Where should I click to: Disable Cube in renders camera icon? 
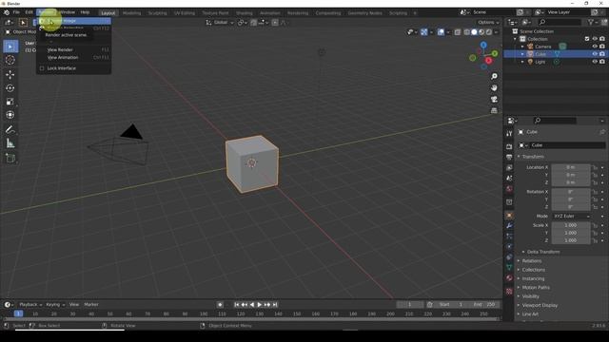(x=602, y=54)
